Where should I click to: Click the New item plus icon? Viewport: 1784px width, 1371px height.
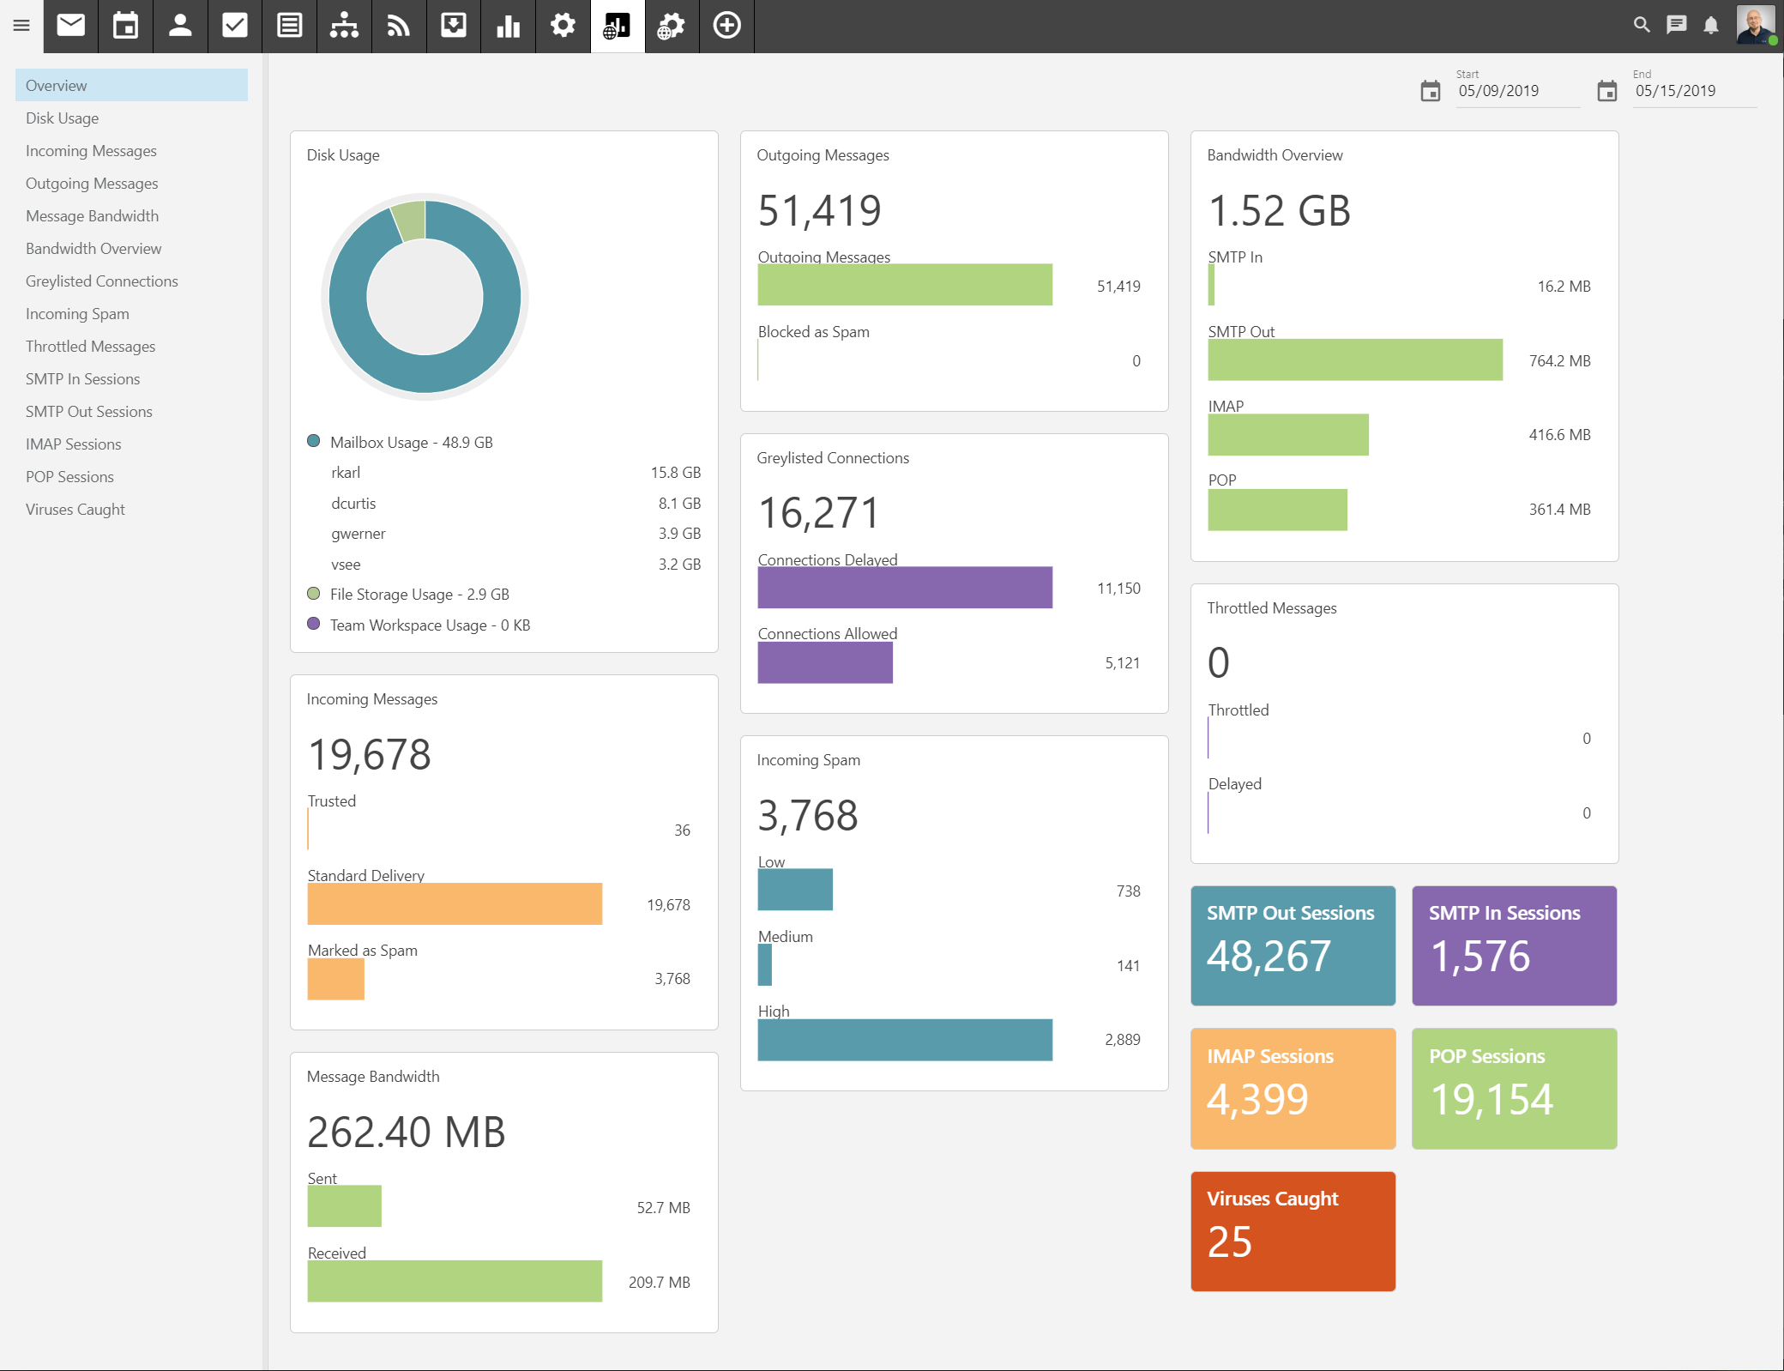(x=726, y=26)
